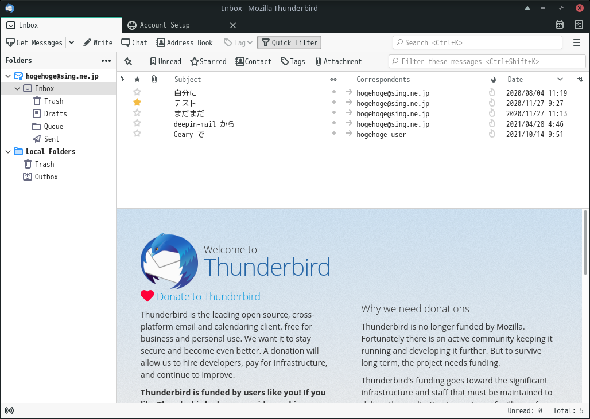
Task: Follow the Donate to Thunderbird link
Action: pyautogui.click(x=208, y=296)
